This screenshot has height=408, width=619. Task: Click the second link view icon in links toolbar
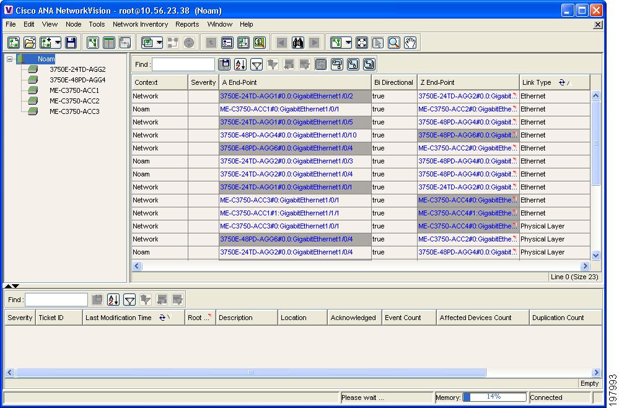[353, 64]
